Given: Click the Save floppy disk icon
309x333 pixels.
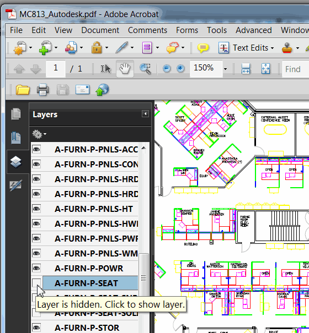Looking at the screenshot, I should tap(62, 90).
